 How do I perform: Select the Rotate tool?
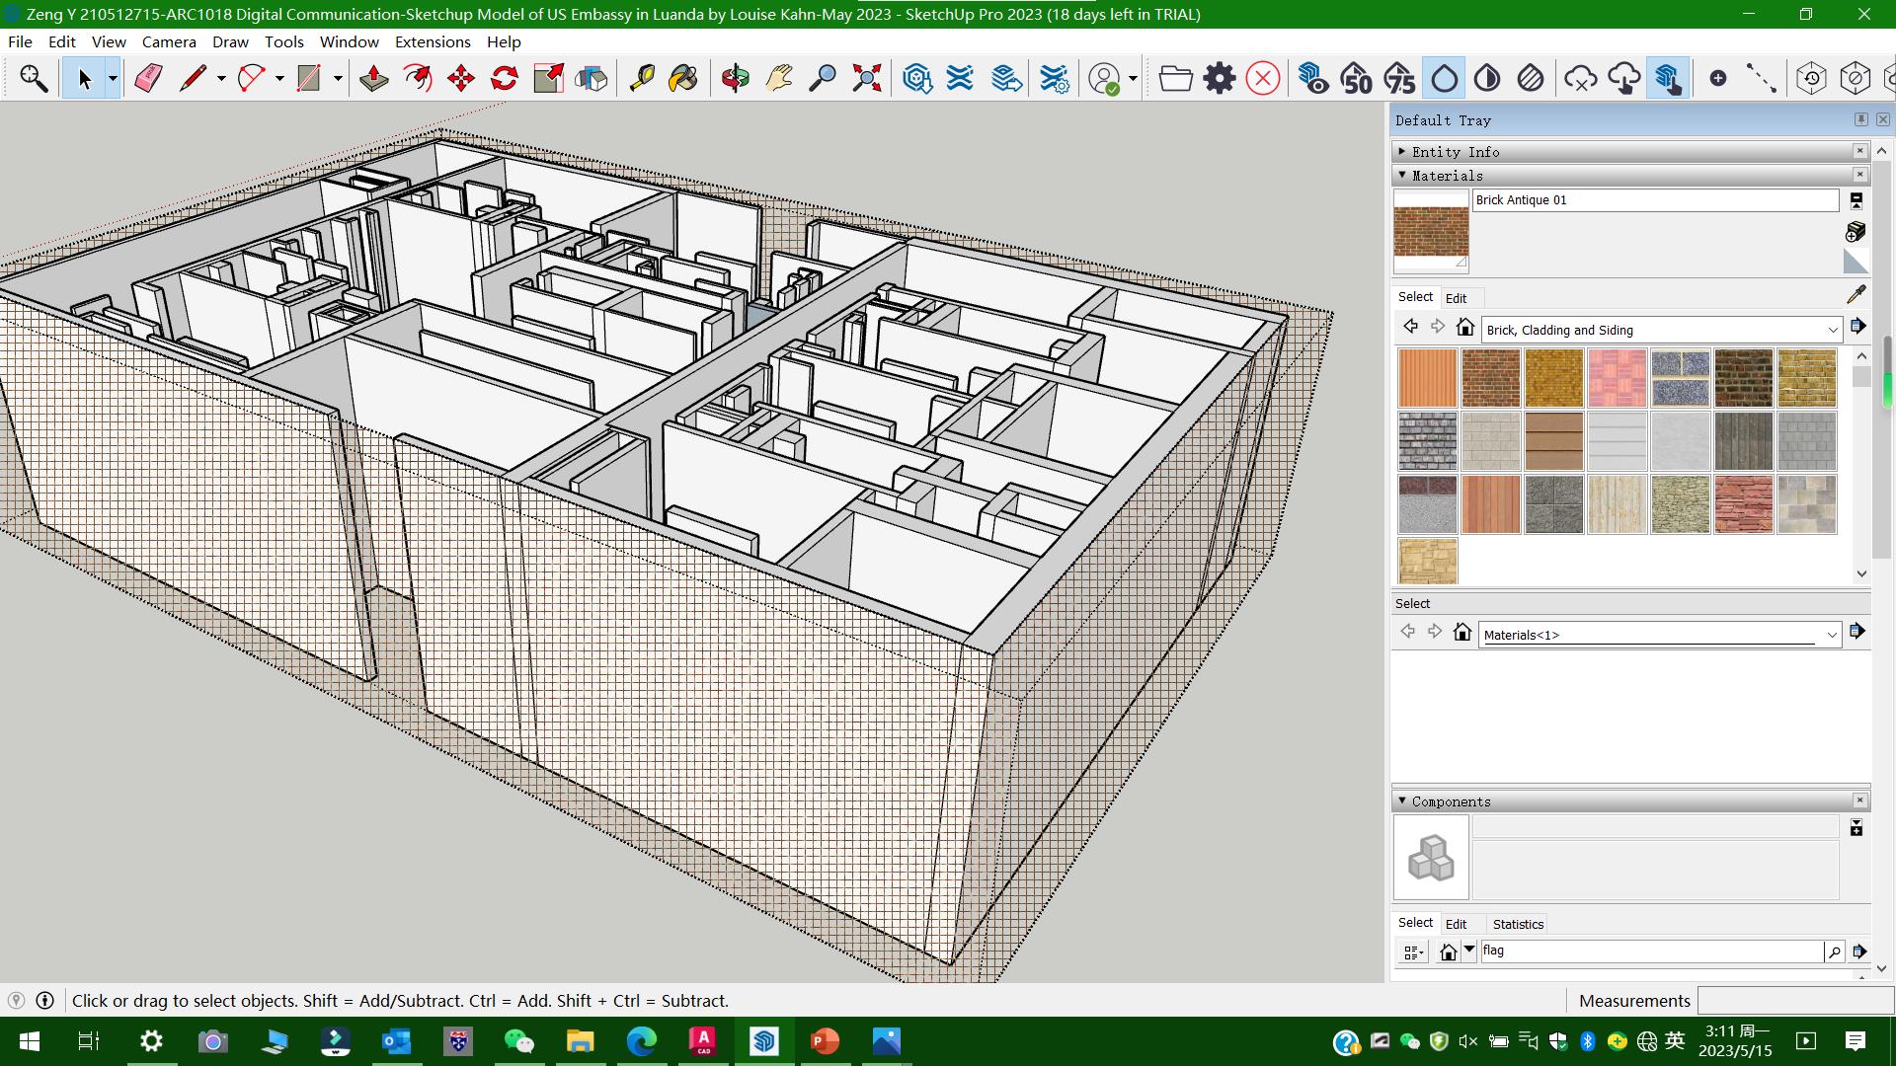(x=505, y=78)
